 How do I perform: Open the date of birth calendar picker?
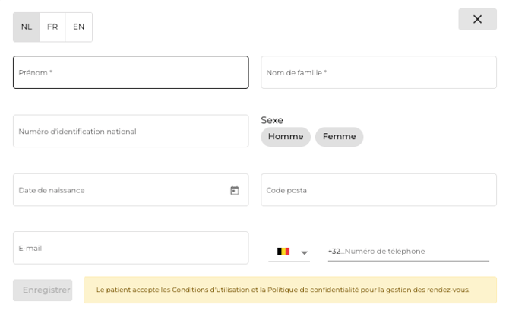point(235,190)
